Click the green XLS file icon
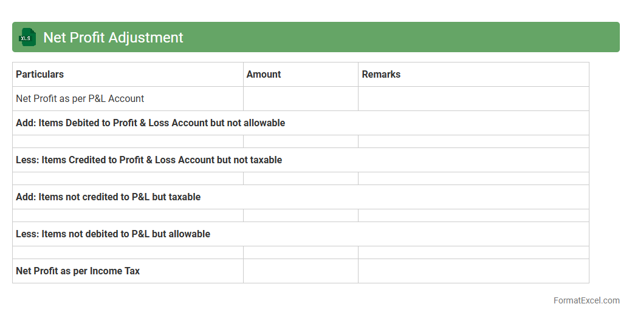The height and width of the screenshot is (318, 632). coord(27,38)
